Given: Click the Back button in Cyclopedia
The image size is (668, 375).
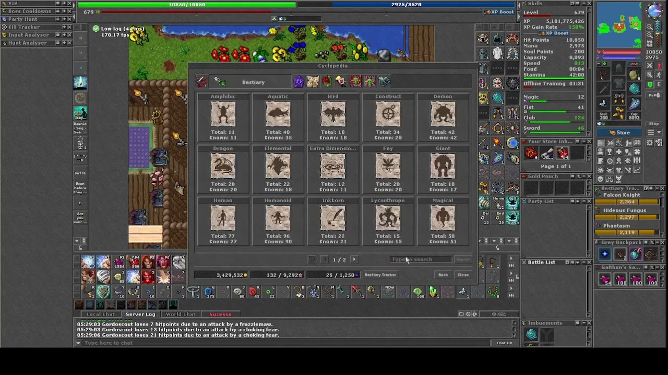Looking at the screenshot, I should [443, 275].
